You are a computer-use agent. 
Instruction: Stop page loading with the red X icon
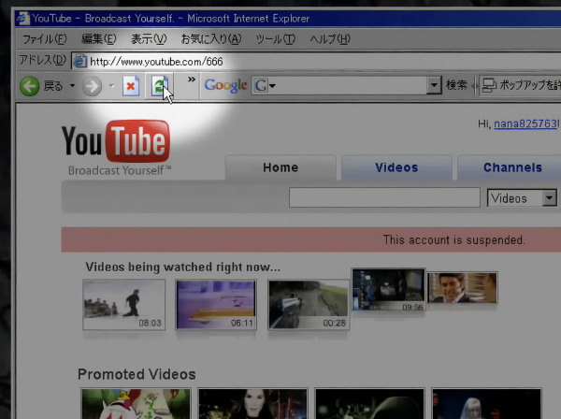(131, 86)
